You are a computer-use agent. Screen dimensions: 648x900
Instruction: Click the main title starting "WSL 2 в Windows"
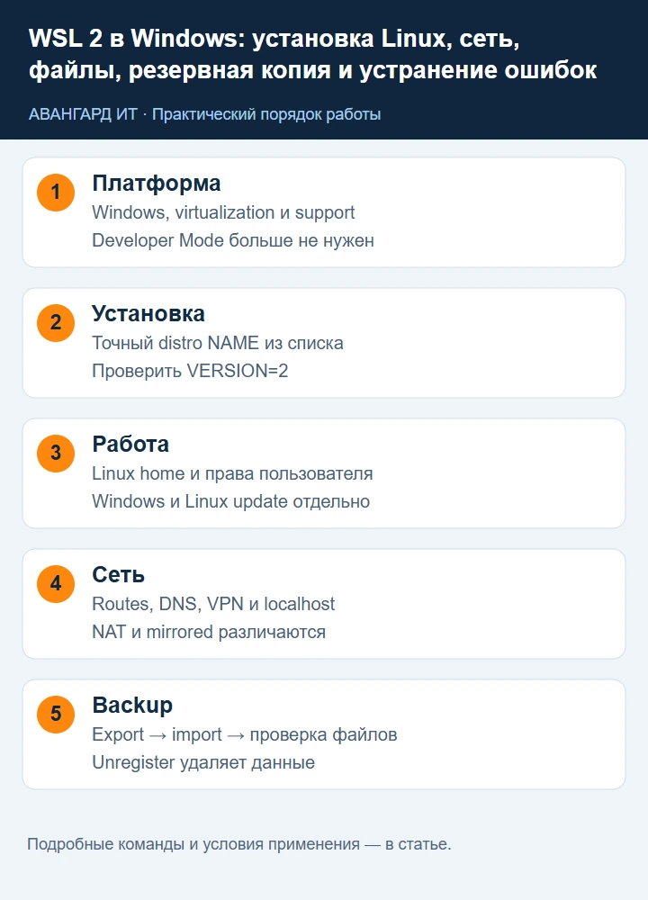click(313, 55)
